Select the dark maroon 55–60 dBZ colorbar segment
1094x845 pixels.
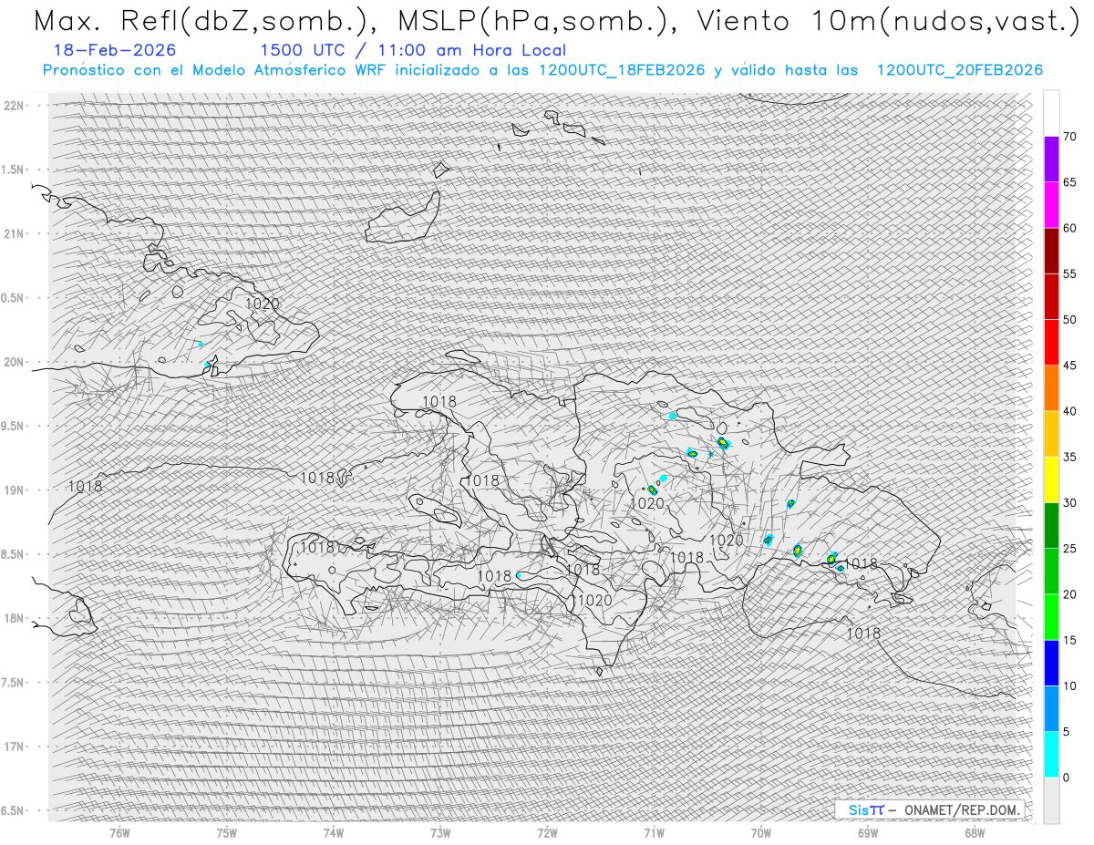pyautogui.click(x=1051, y=251)
